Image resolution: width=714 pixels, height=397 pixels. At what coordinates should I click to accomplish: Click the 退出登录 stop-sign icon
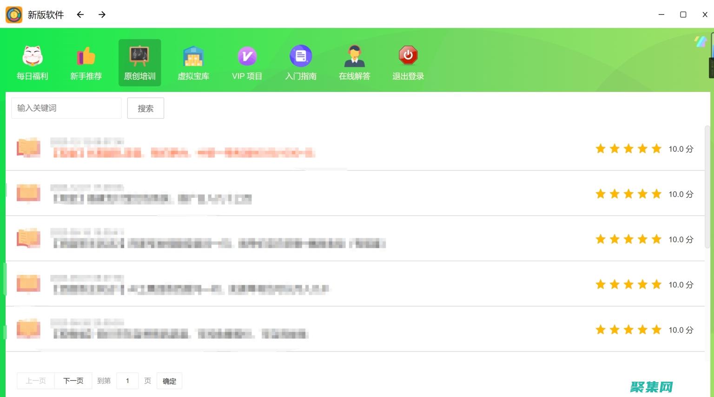click(408, 55)
